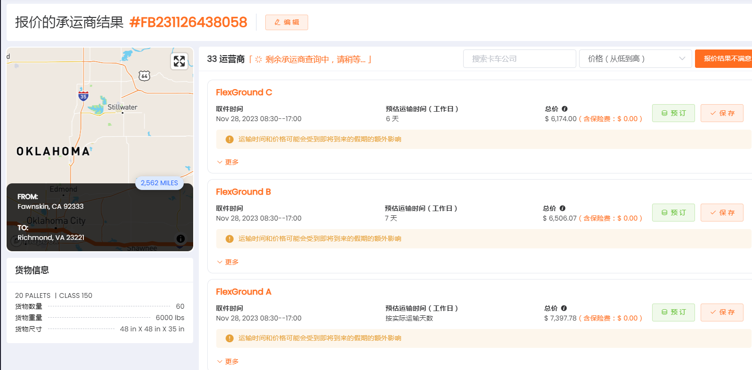Click warning icon in FlexGround A holiday notice

point(229,338)
